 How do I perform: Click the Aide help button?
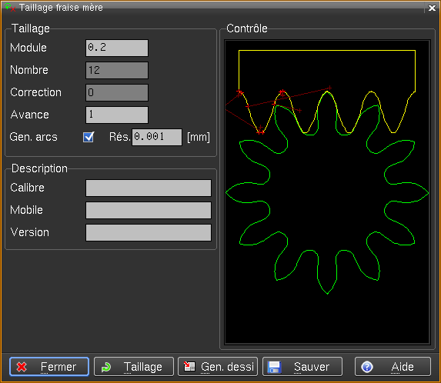pyautogui.click(x=393, y=366)
